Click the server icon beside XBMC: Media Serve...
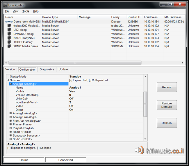Viewport: 189px width, 166px height. (9, 46)
